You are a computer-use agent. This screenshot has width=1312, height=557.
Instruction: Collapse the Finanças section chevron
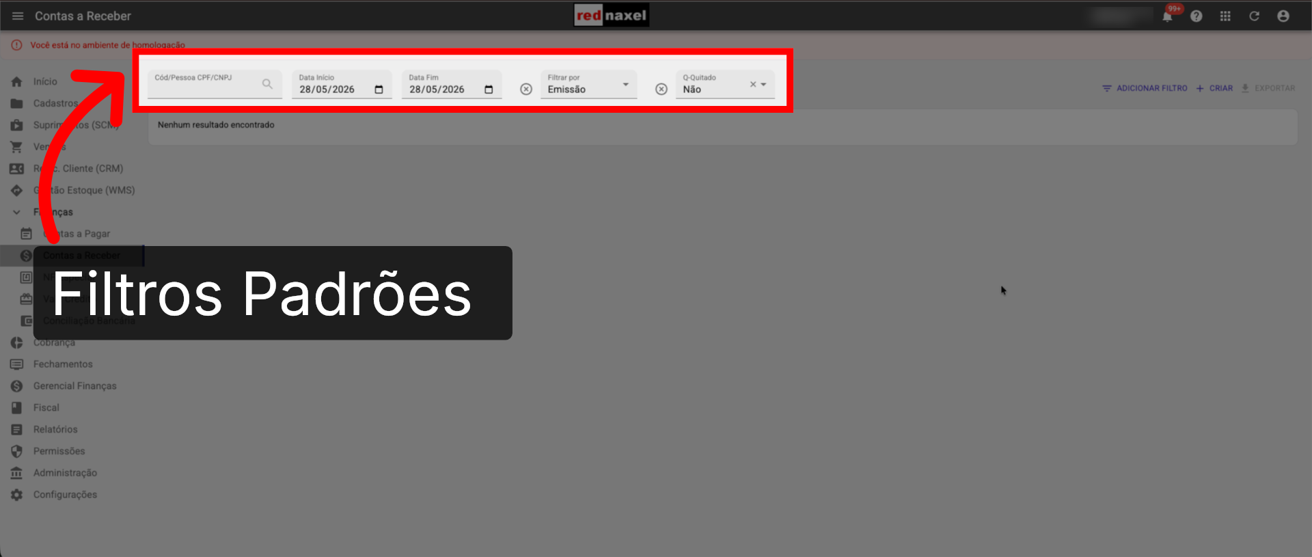(x=16, y=212)
